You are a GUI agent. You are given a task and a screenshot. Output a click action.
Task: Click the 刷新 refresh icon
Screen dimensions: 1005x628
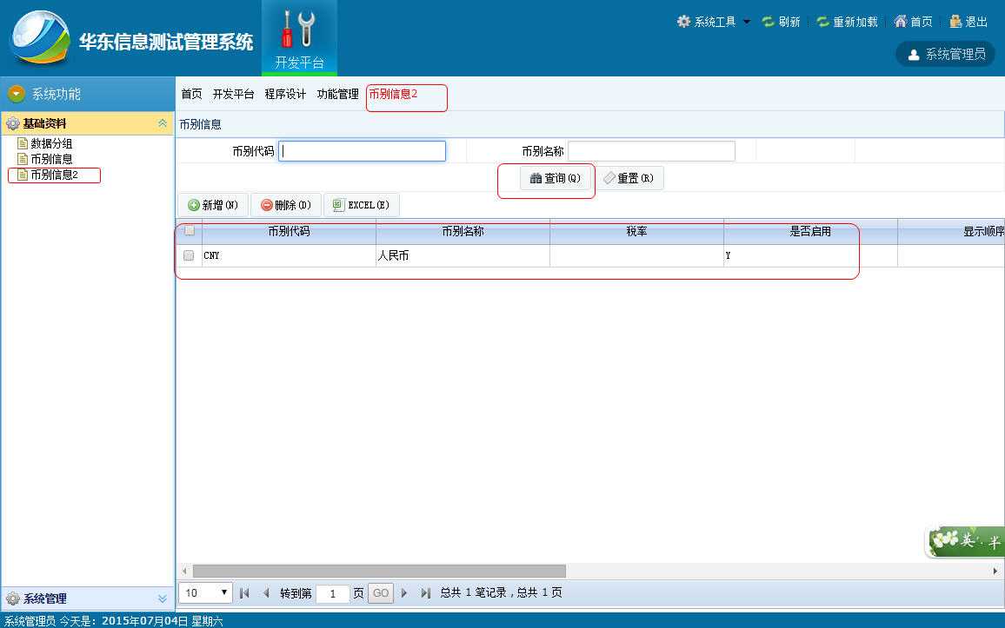coord(768,22)
